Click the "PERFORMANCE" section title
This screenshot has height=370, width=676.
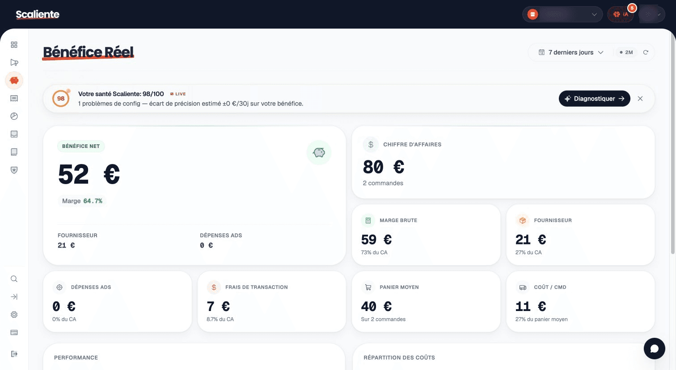pyautogui.click(x=76, y=357)
